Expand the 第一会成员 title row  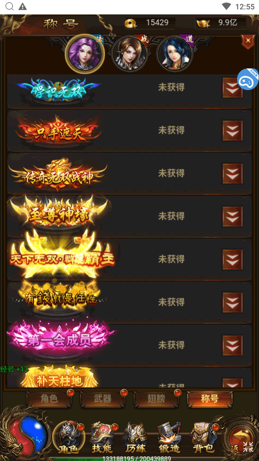[232, 345]
